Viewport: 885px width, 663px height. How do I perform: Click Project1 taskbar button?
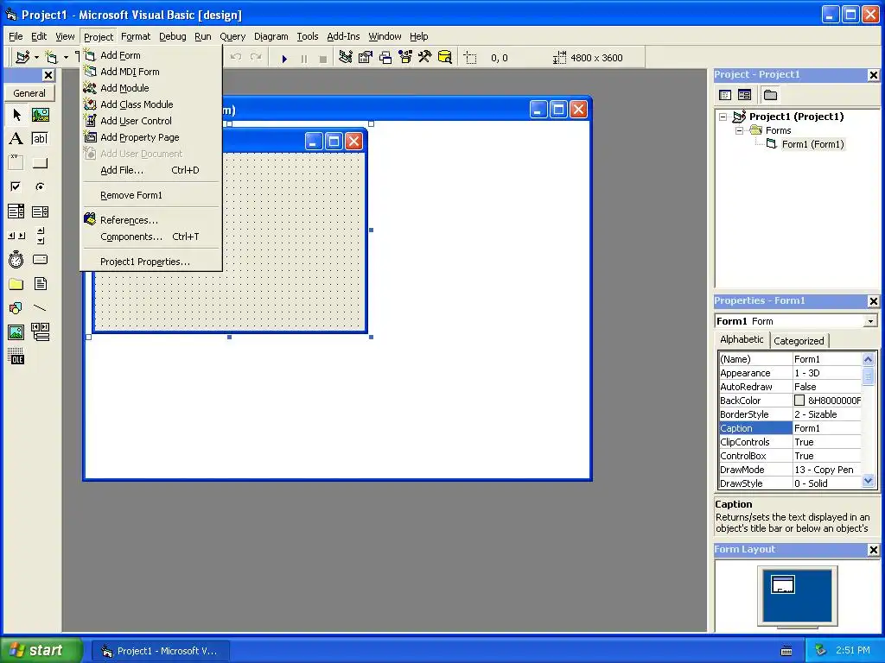[160, 651]
